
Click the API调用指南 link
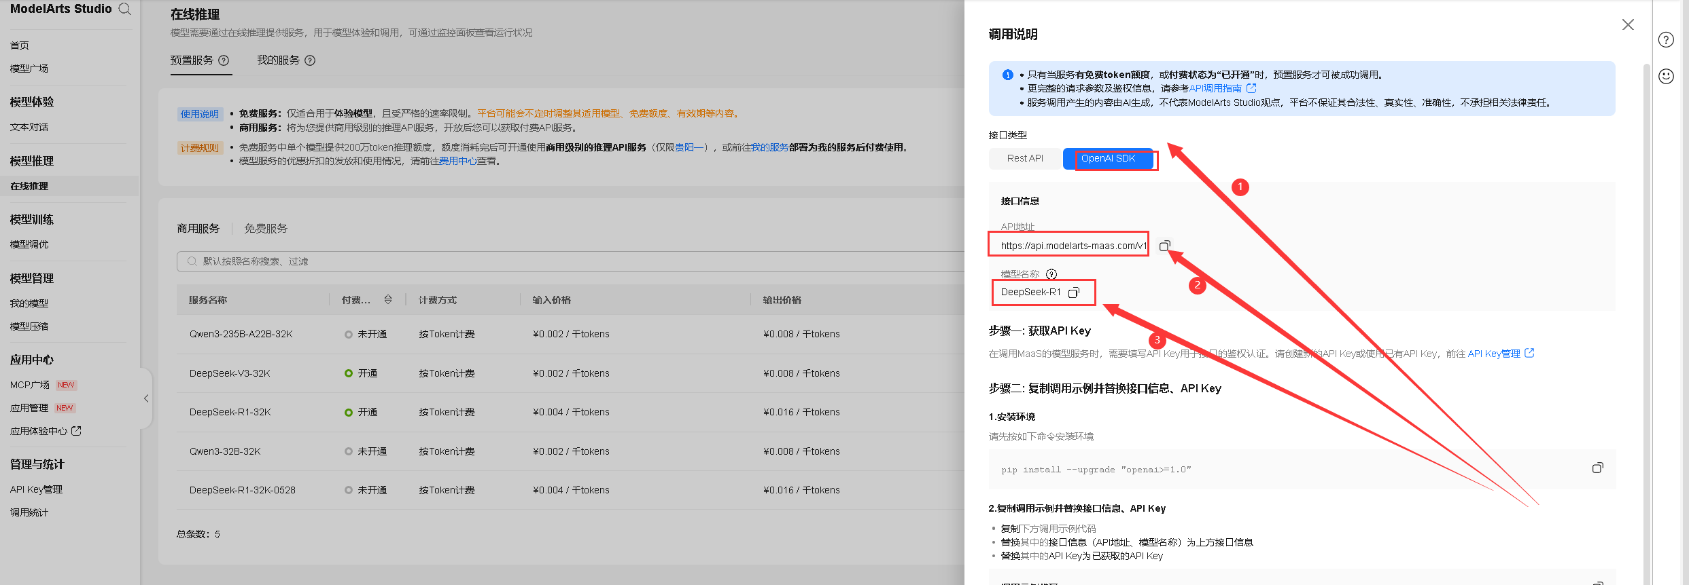coord(1215,88)
